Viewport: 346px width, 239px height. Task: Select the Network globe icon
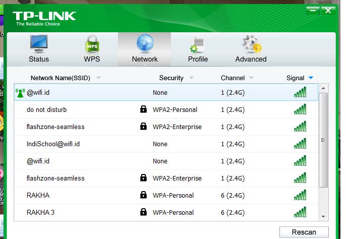145,43
